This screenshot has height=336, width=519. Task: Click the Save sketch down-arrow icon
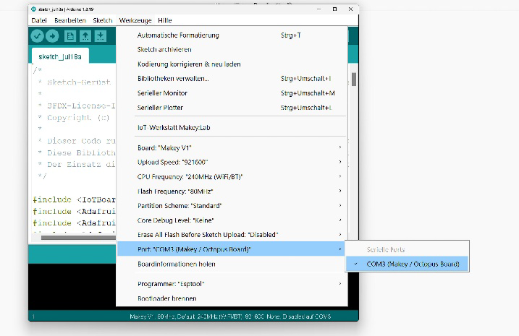pos(101,36)
